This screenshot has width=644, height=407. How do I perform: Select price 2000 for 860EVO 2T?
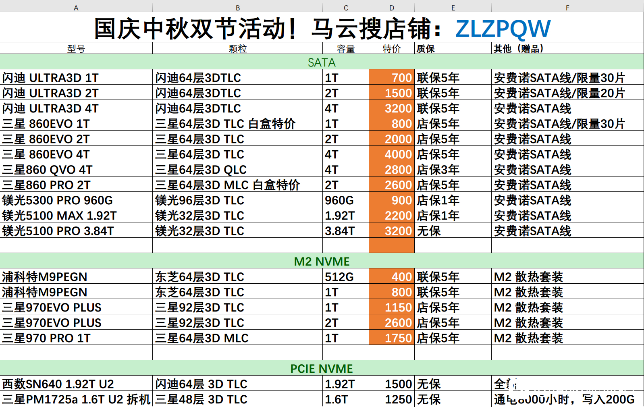pyautogui.click(x=392, y=139)
